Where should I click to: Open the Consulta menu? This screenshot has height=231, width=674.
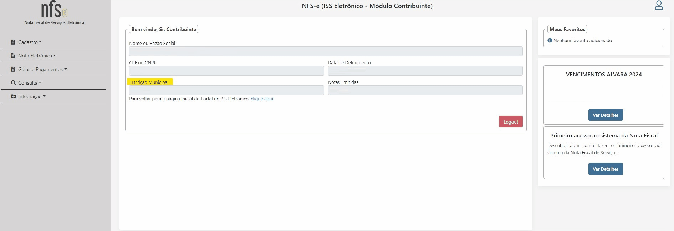click(28, 83)
